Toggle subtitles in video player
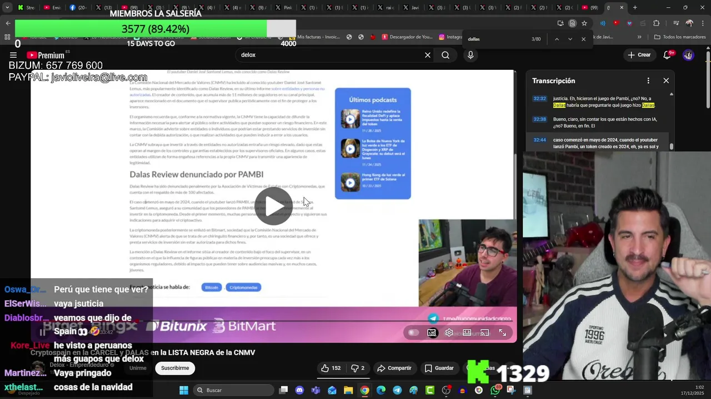Image resolution: width=711 pixels, height=399 pixels. coord(432,332)
